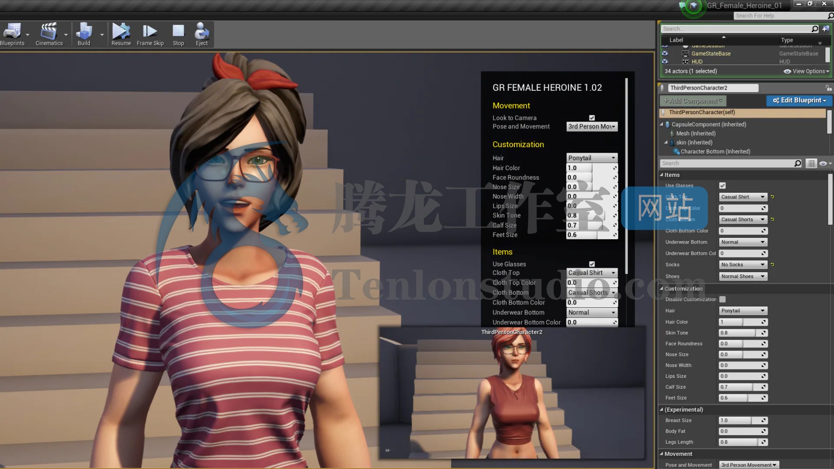The width and height of the screenshot is (834, 469).
Task: Click the actor name field ThirdPersonCharacter2
Action: pyautogui.click(x=713, y=88)
